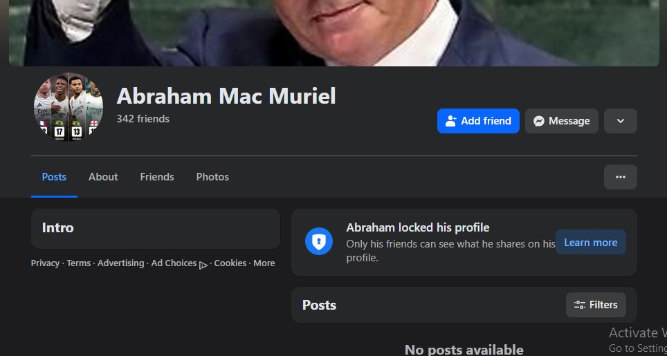667x356 pixels.
Task: Open the post Filters button
Action: click(596, 305)
